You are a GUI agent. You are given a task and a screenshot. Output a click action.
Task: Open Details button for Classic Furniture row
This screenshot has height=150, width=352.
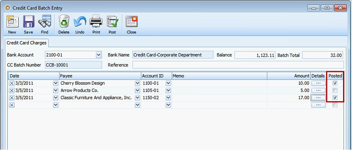click(x=318, y=98)
